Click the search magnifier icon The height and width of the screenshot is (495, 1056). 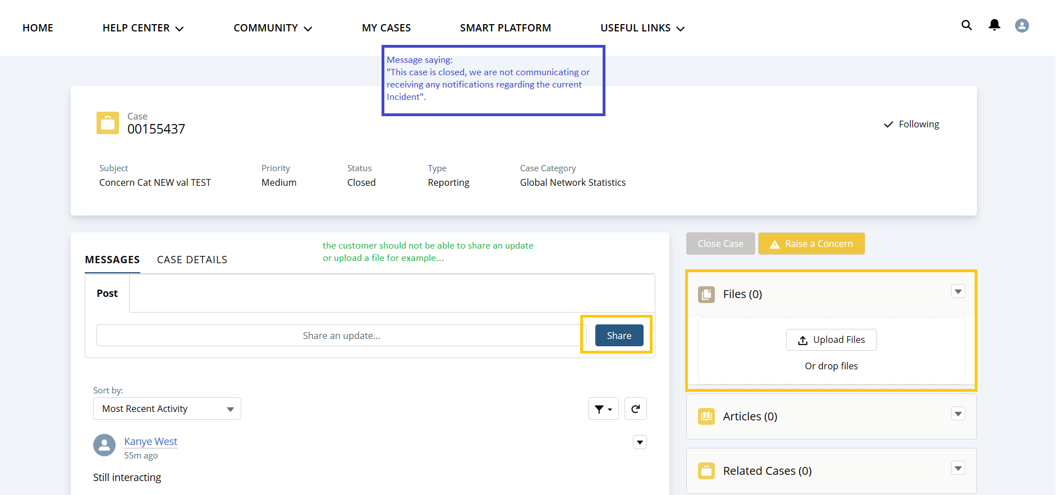click(966, 25)
